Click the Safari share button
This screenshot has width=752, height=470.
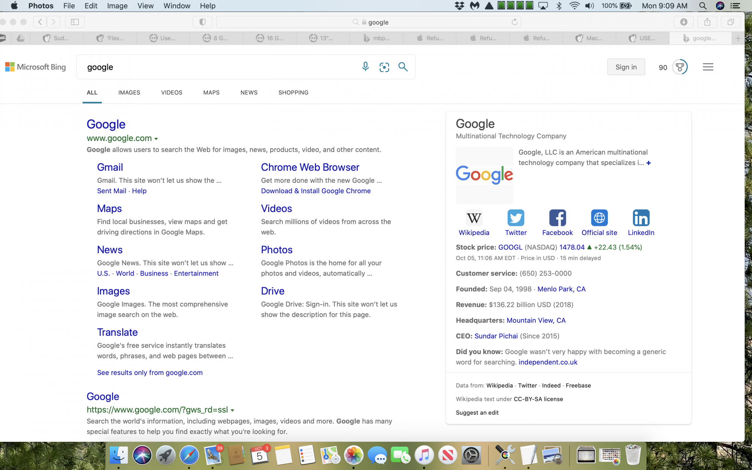[x=707, y=22]
